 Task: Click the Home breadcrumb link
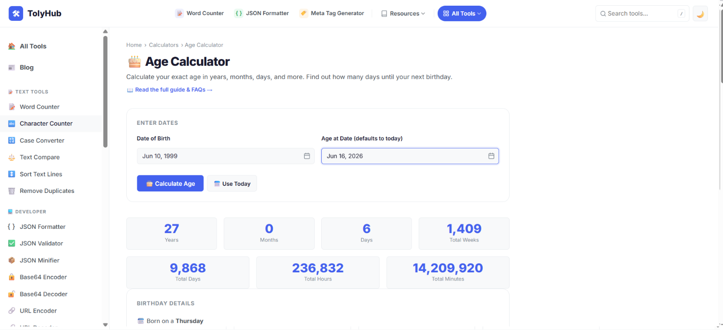pos(134,45)
